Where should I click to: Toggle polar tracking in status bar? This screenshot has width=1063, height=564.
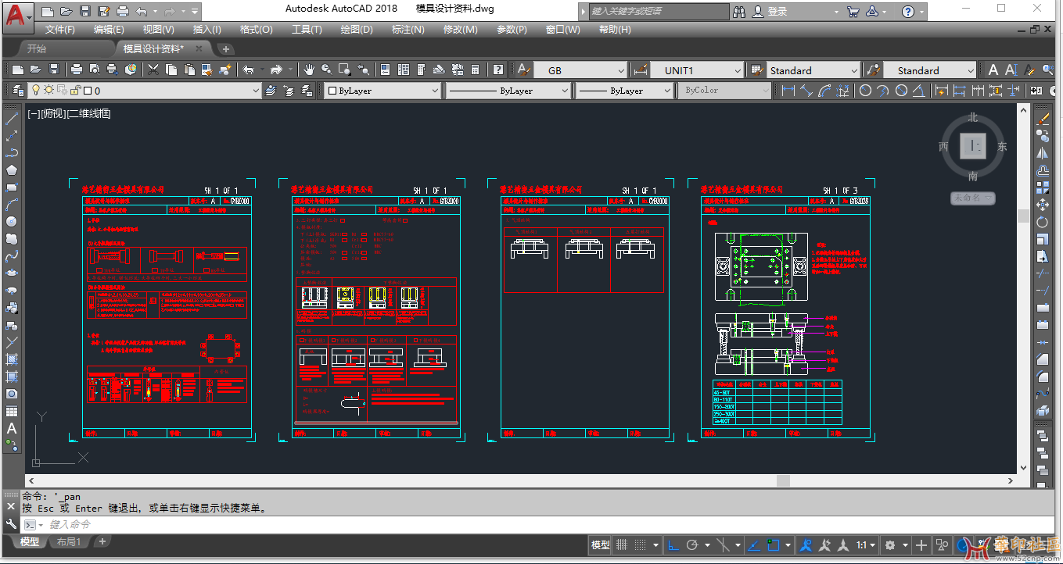692,544
